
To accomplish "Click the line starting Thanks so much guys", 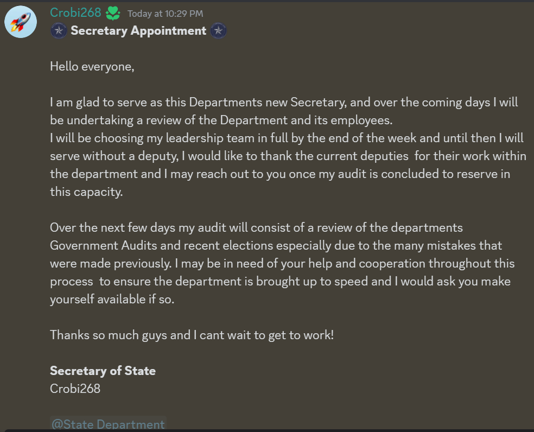I will 192,335.
